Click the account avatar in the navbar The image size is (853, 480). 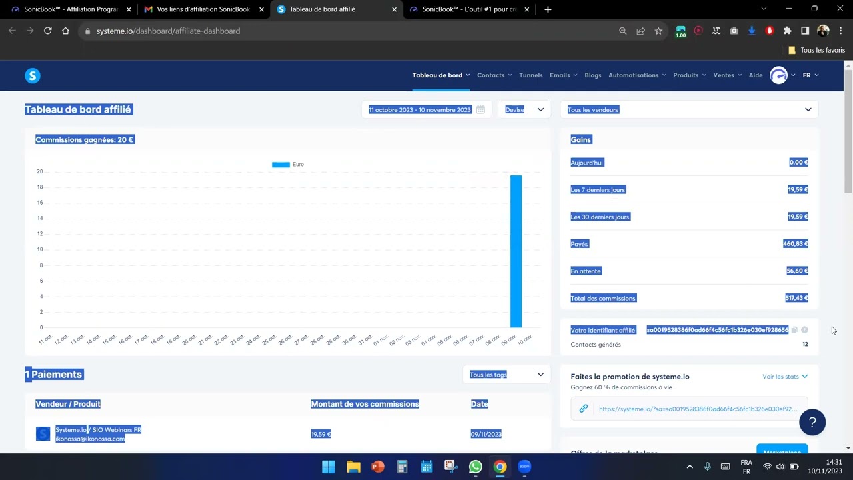(778, 75)
